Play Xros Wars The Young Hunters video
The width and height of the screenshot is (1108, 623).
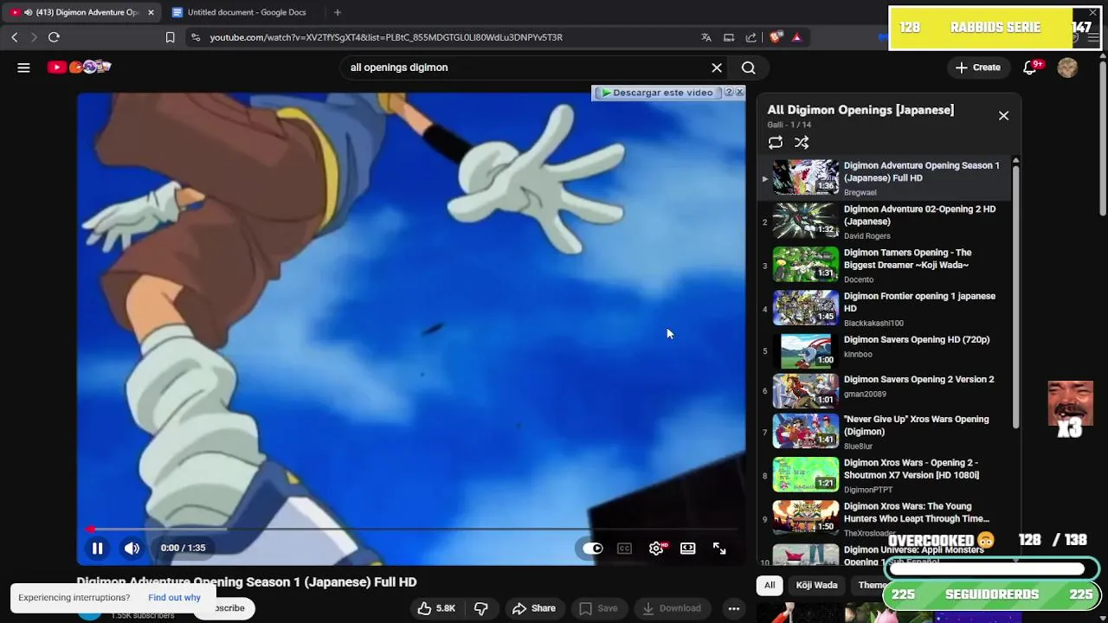coord(884,518)
